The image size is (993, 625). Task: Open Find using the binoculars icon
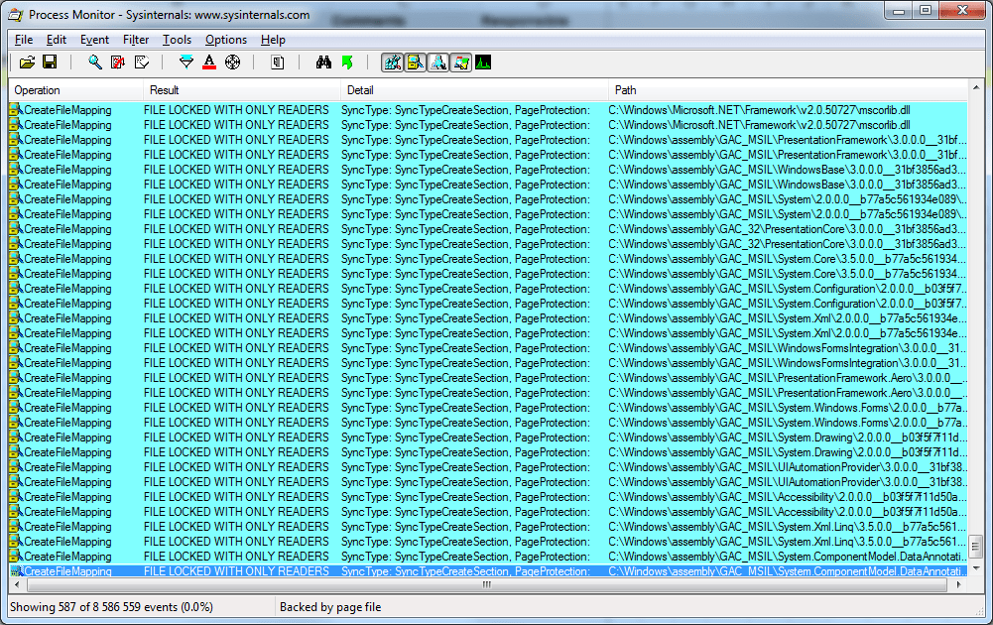[x=323, y=62]
